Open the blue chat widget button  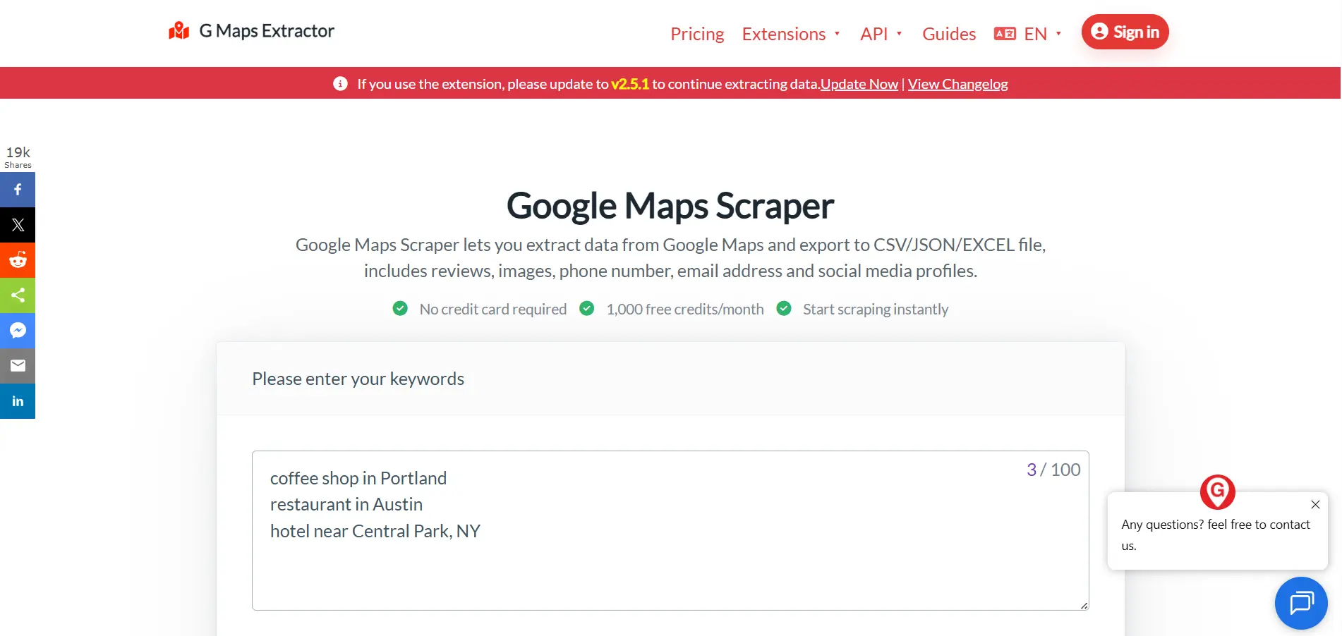coord(1301,604)
